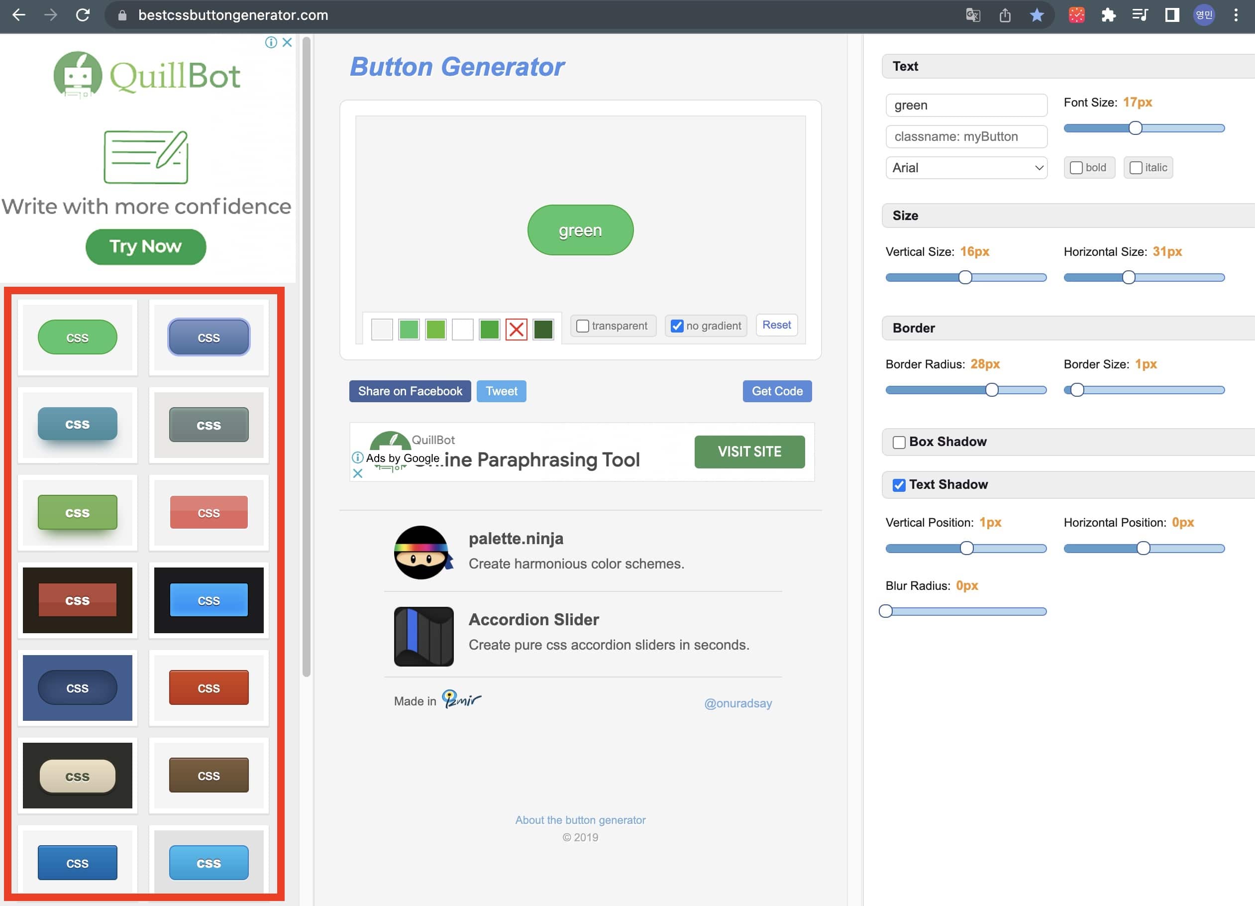Click the Reset button above the preview
The image size is (1255, 906).
776,325
